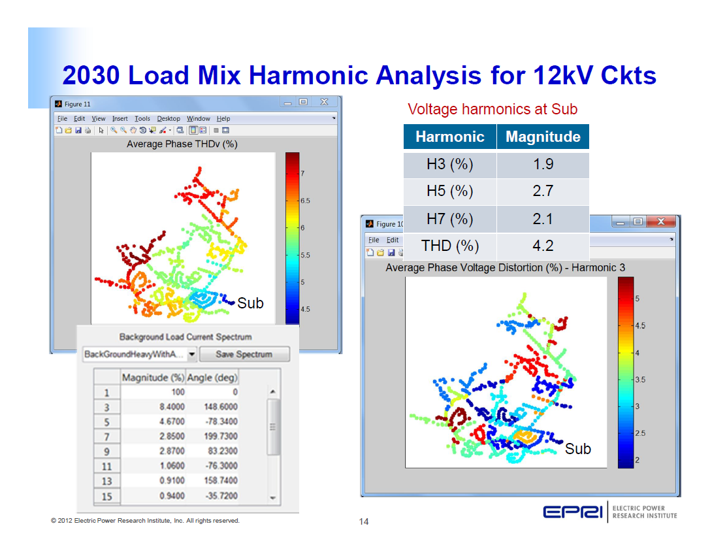Activate the Rotate 3D tool

click(x=142, y=129)
